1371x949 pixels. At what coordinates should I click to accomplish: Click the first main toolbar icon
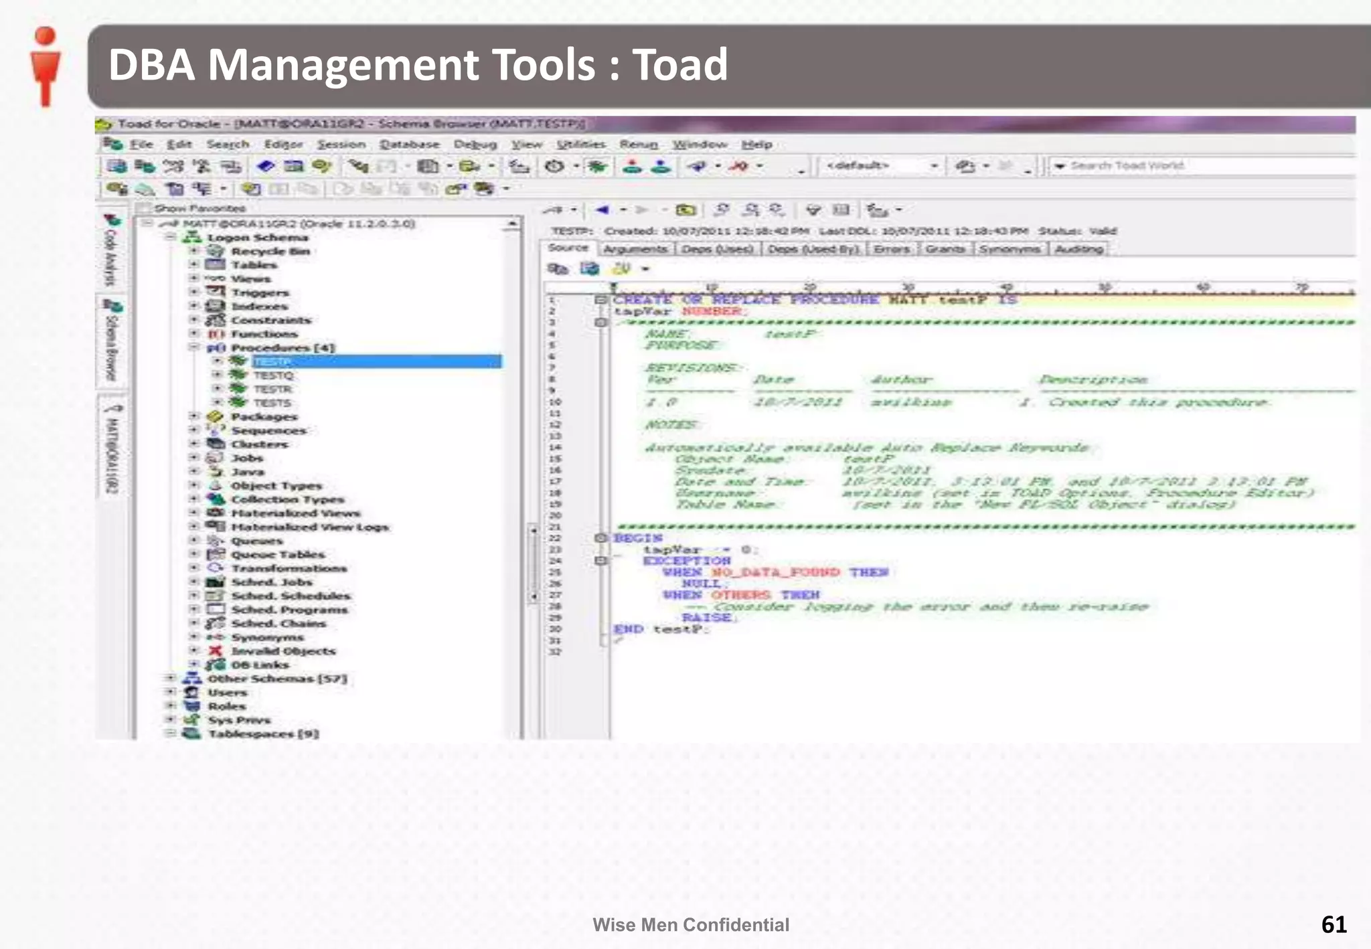point(116,166)
